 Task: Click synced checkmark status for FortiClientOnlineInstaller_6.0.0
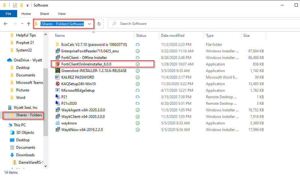point(138,64)
